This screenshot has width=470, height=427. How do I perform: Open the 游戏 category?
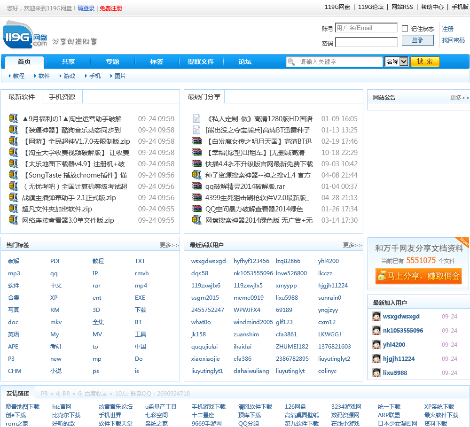69,76
